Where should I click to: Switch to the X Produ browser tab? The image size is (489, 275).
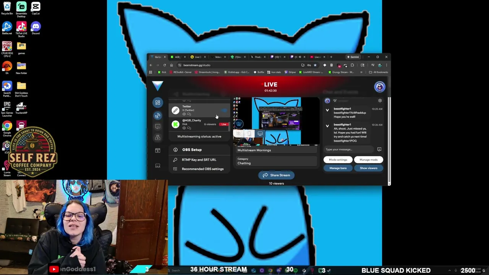(x=258, y=57)
